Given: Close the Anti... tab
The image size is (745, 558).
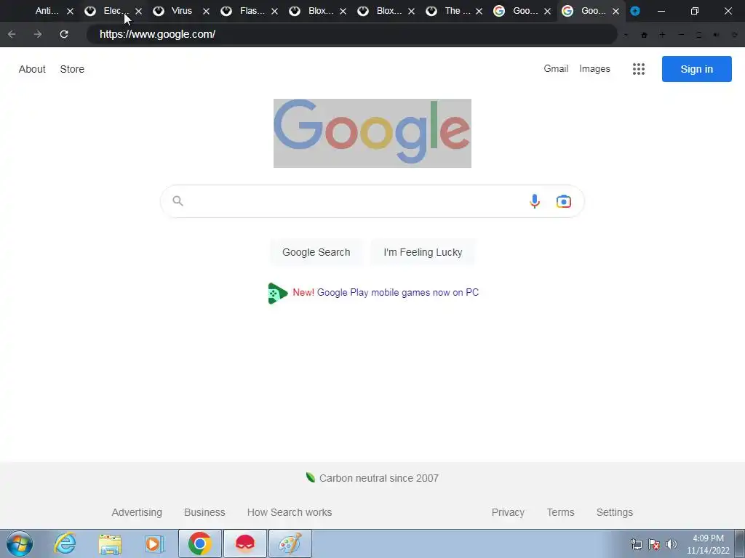Looking at the screenshot, I should coord(71,11).
